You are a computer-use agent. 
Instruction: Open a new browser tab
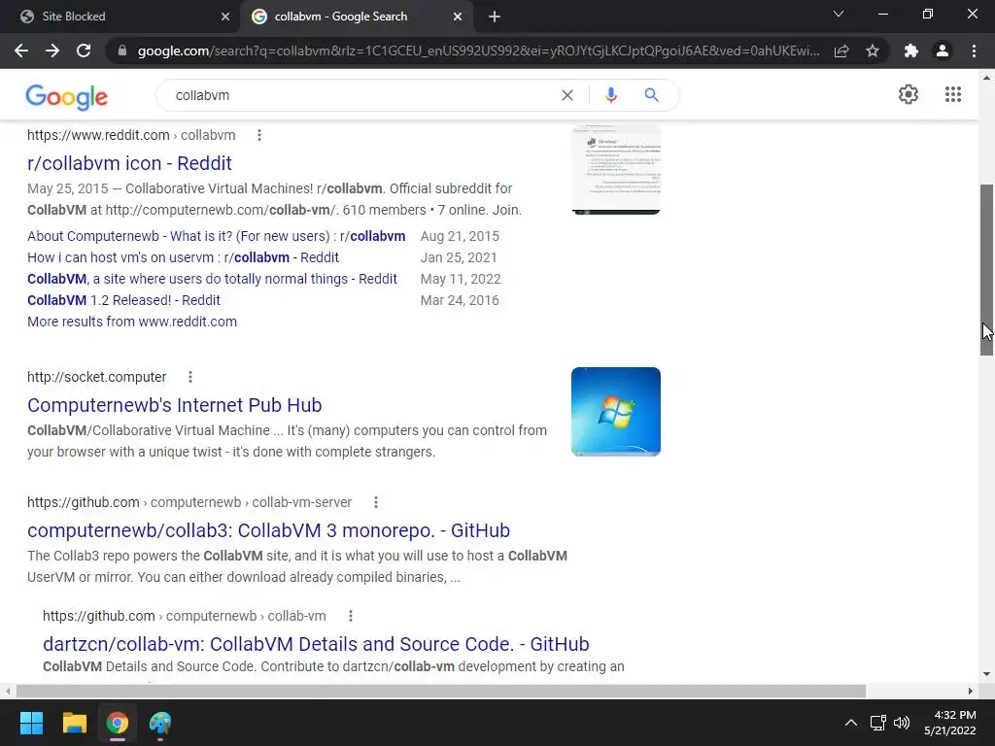coord(495,17)
